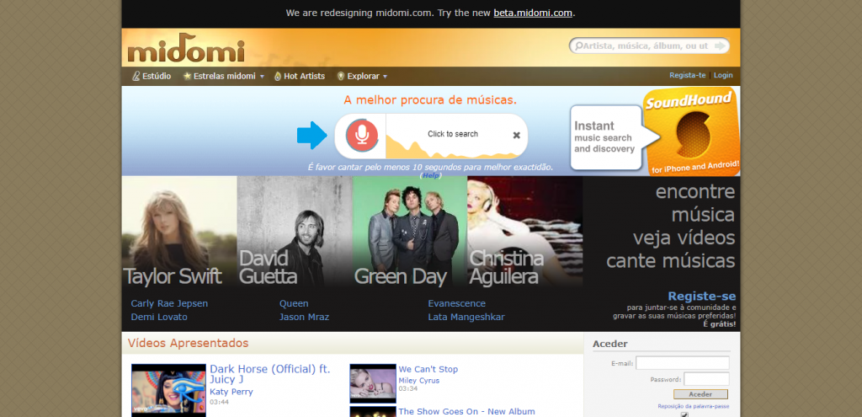Click the Password input field
The height and width of the screenshot is (417, 862).
[x=706, y=379]
